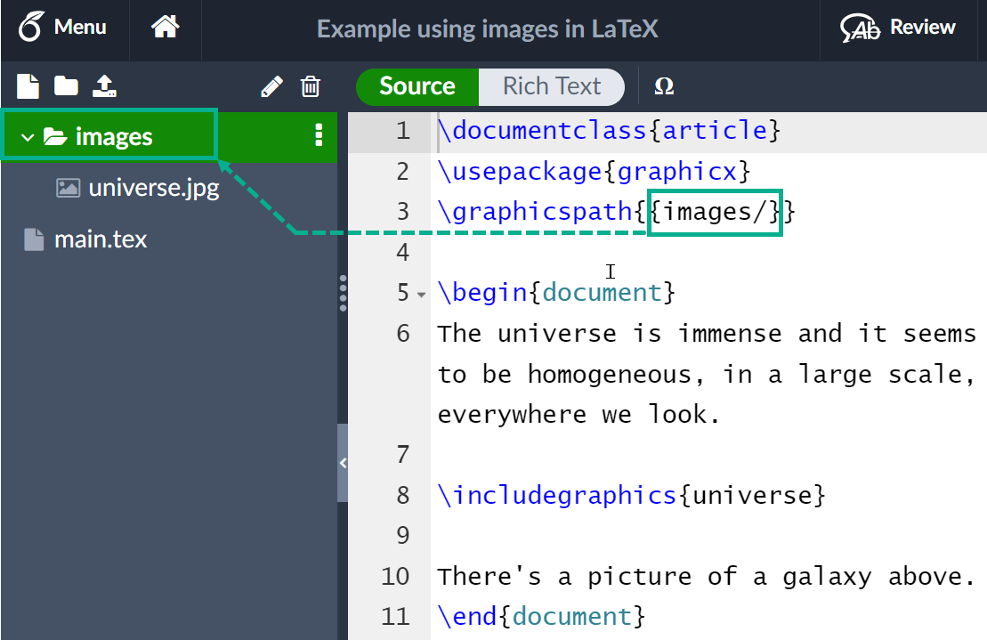Open the Review panel
The width and height of the screenshot is (987, 640).
tap(898, 28)
